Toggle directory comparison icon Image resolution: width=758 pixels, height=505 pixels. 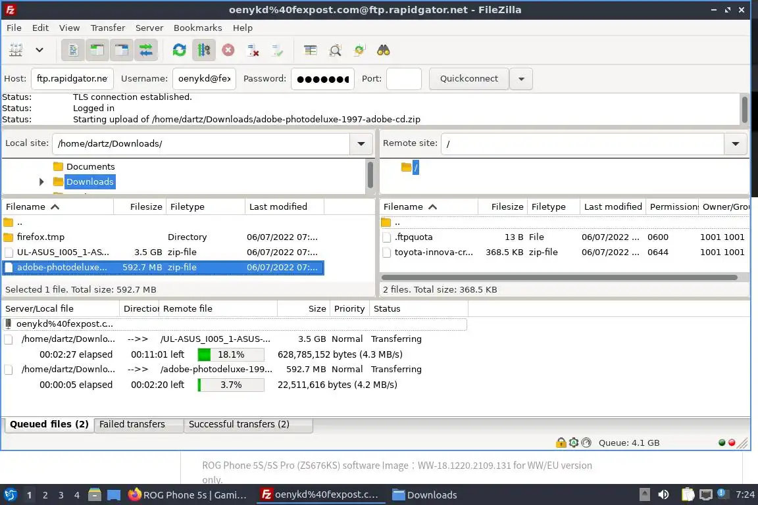tap(335, 50)
